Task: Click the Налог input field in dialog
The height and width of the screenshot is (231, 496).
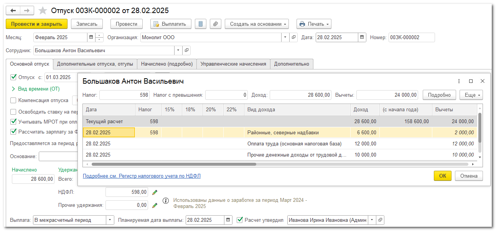Action: (125, 95)
